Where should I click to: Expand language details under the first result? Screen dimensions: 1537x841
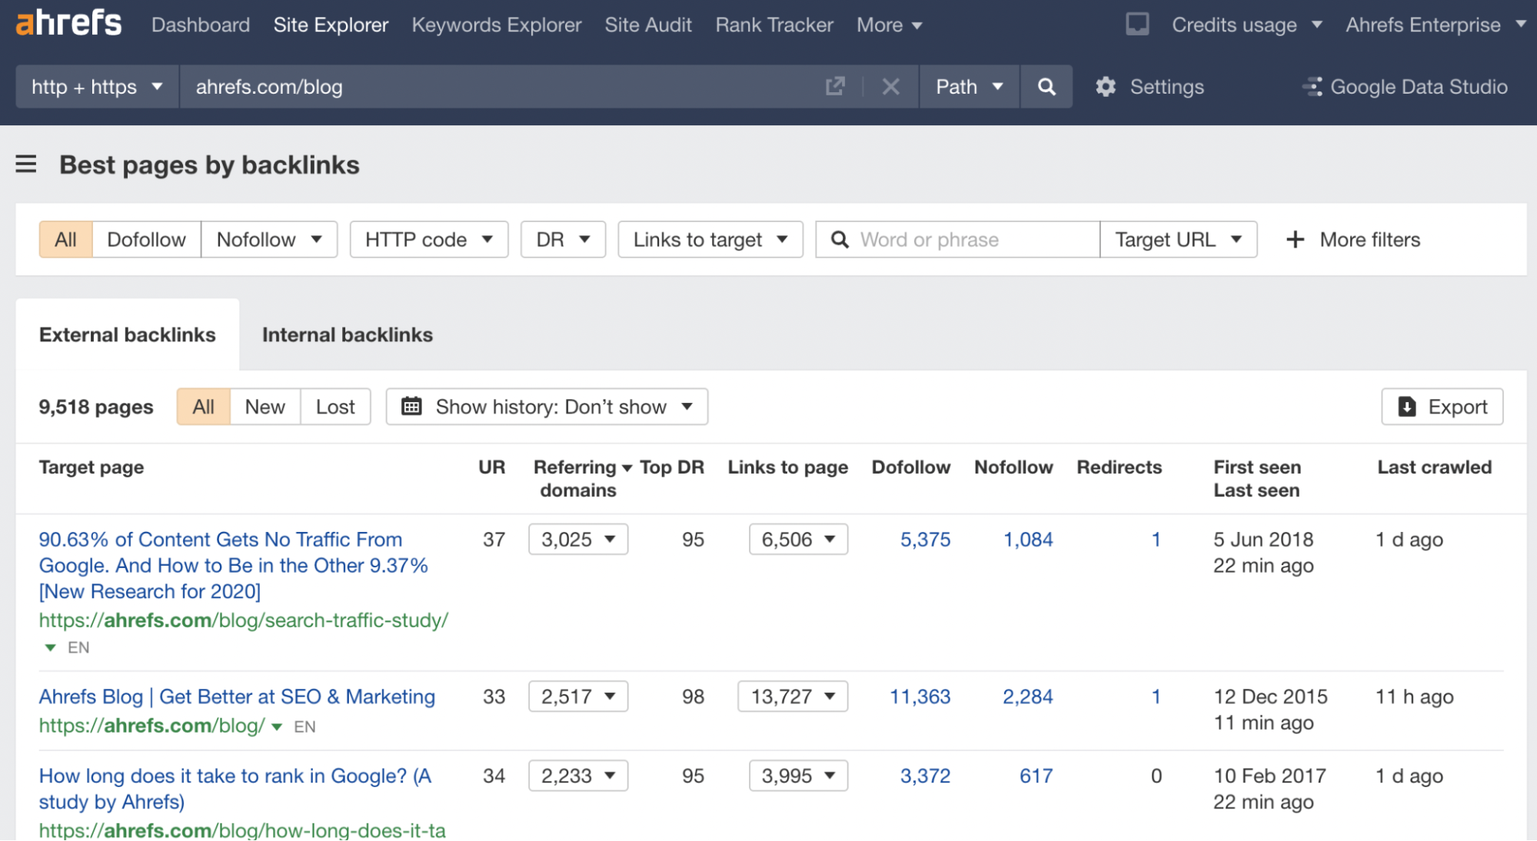49,647
